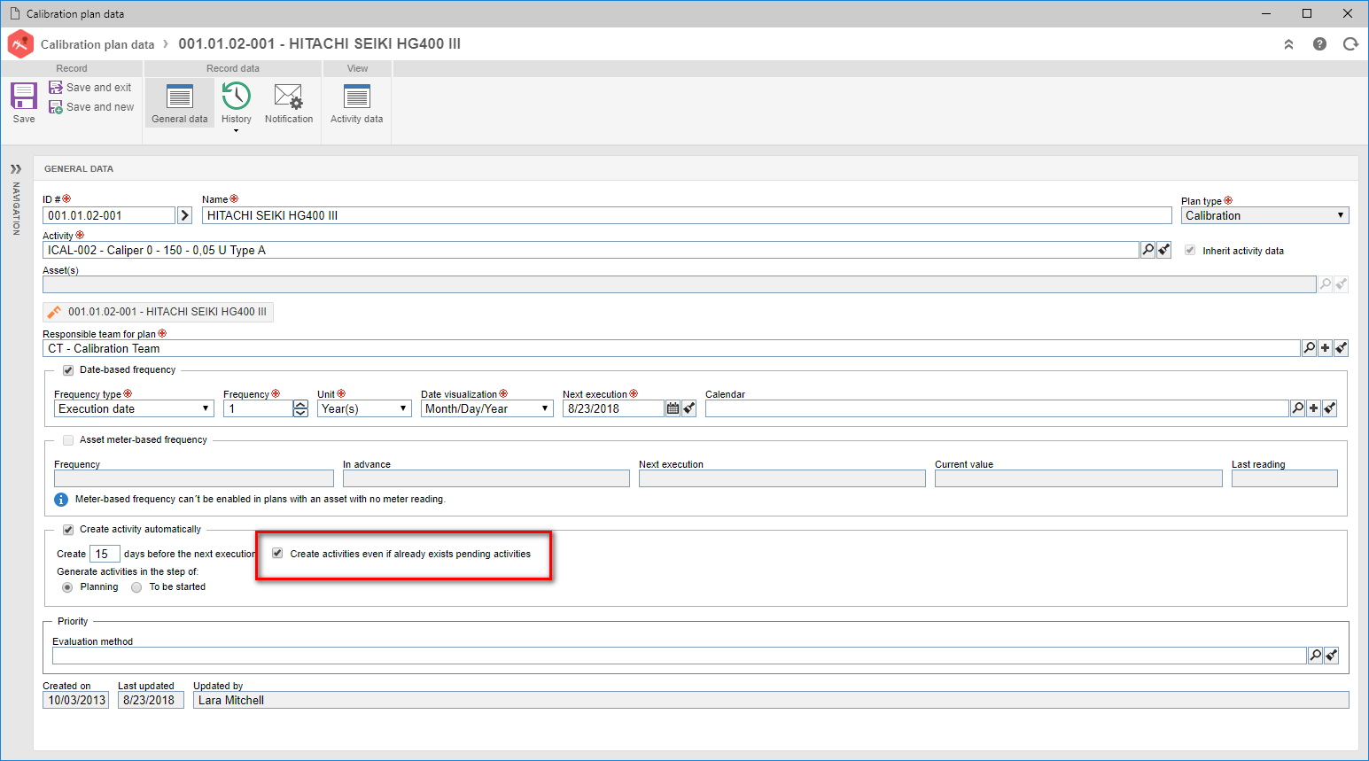Select the Planning radio button
1369x761 pixels.
[67, 587]
